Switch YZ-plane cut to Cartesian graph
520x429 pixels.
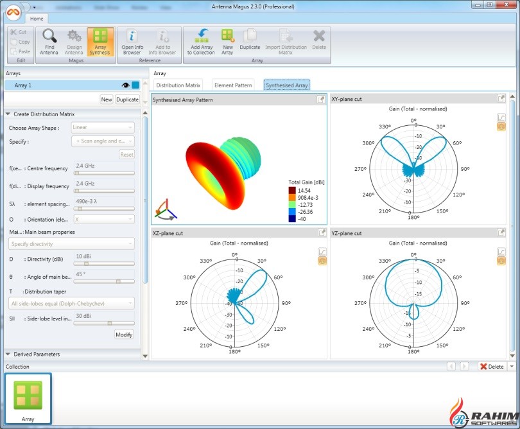[501, 252]
